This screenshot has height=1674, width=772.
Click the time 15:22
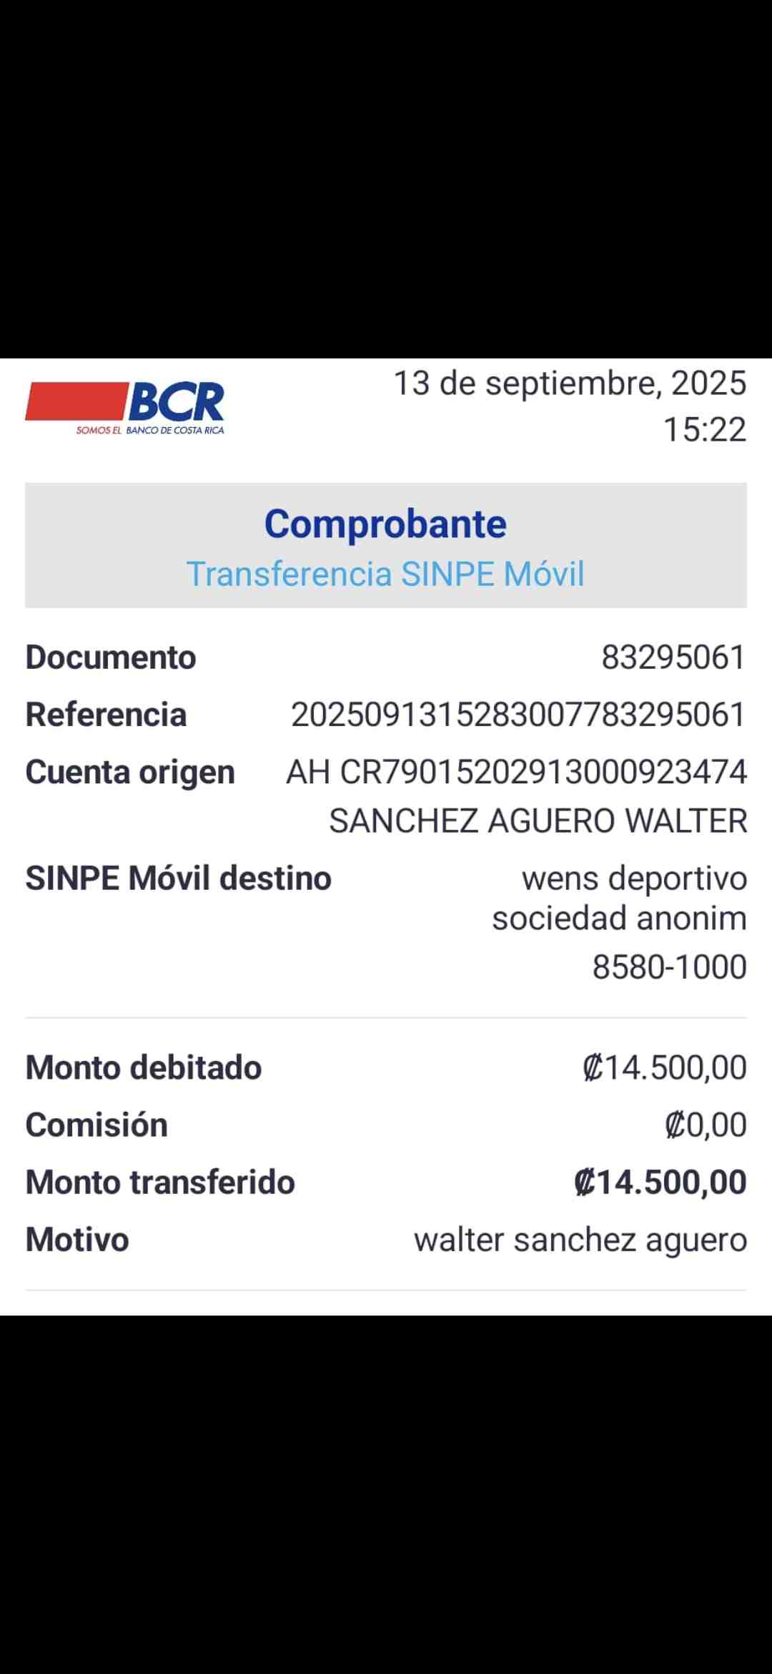click(x=705, y=430)
